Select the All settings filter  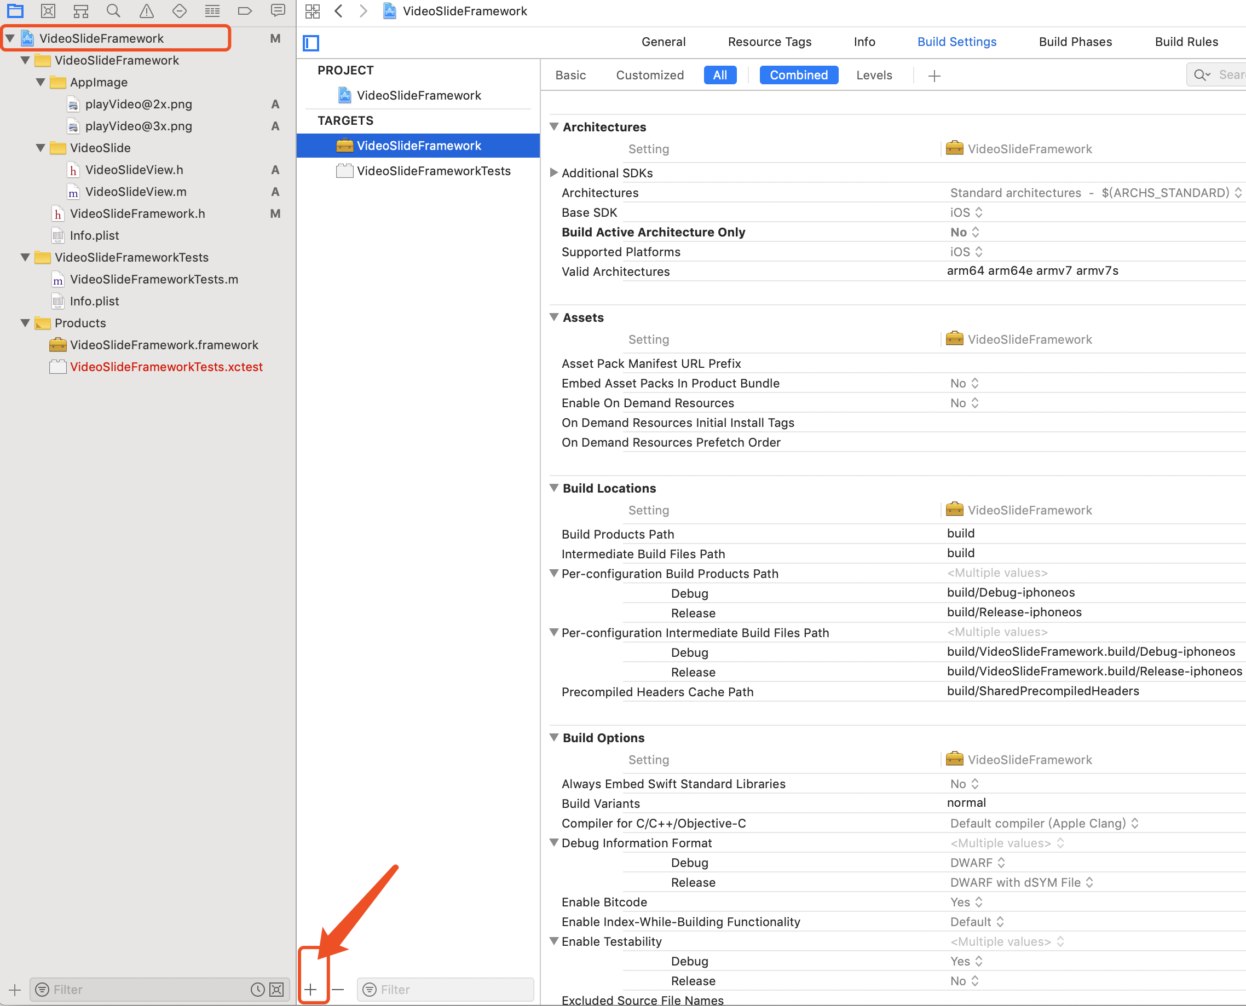tap(720, 76)
